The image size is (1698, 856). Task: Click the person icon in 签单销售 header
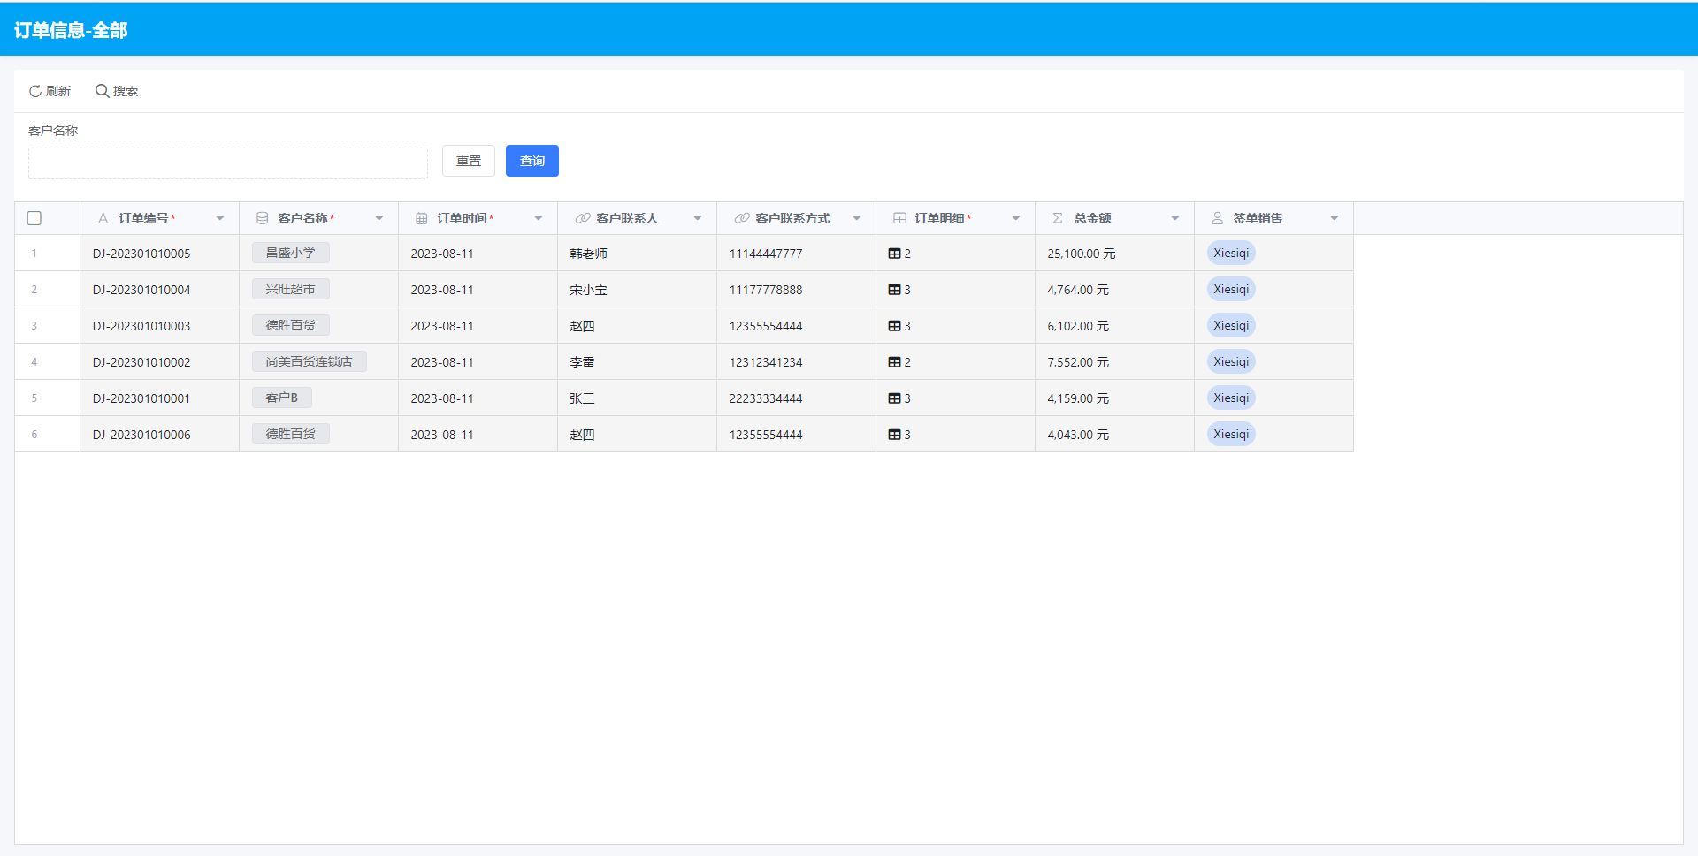point(1218,218)
